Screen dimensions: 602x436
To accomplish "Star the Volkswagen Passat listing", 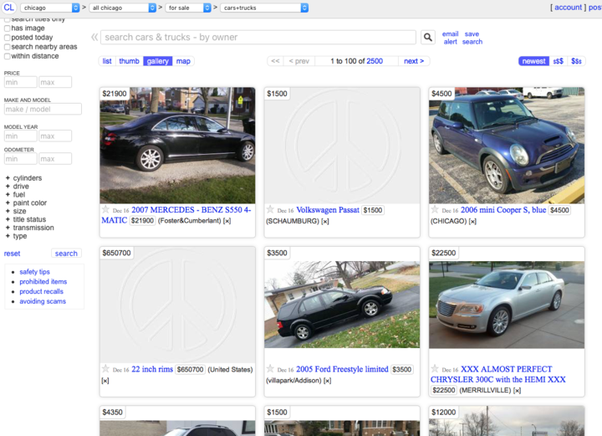I will (270, 209).
